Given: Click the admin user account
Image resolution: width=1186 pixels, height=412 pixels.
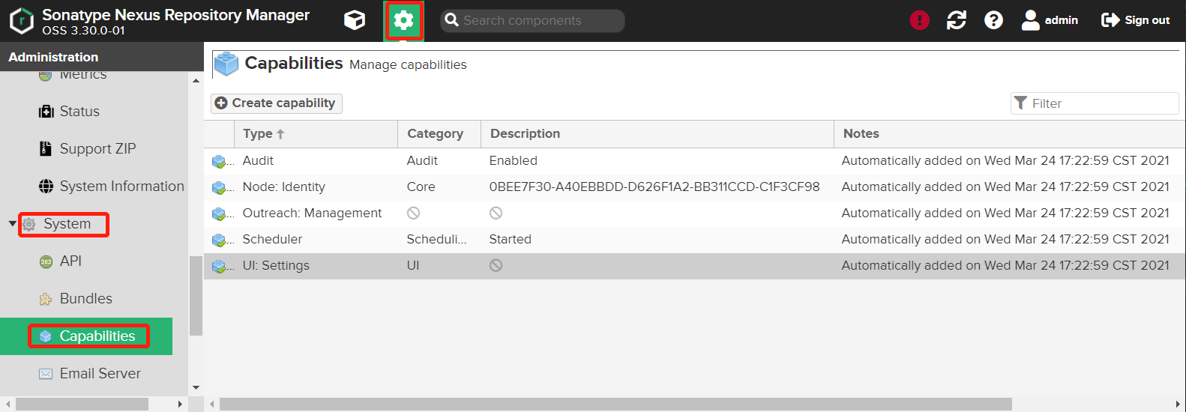Looking at the screenshot, I should [1050, 20].
